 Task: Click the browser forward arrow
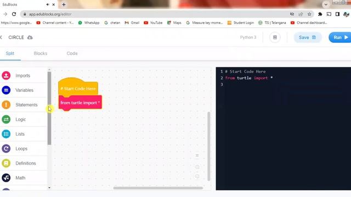point(5,14)
